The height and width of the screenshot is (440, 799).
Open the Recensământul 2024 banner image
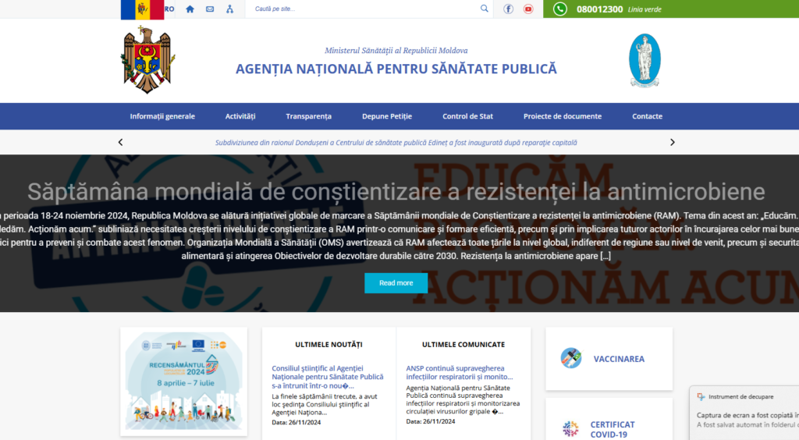pos(184,381)
